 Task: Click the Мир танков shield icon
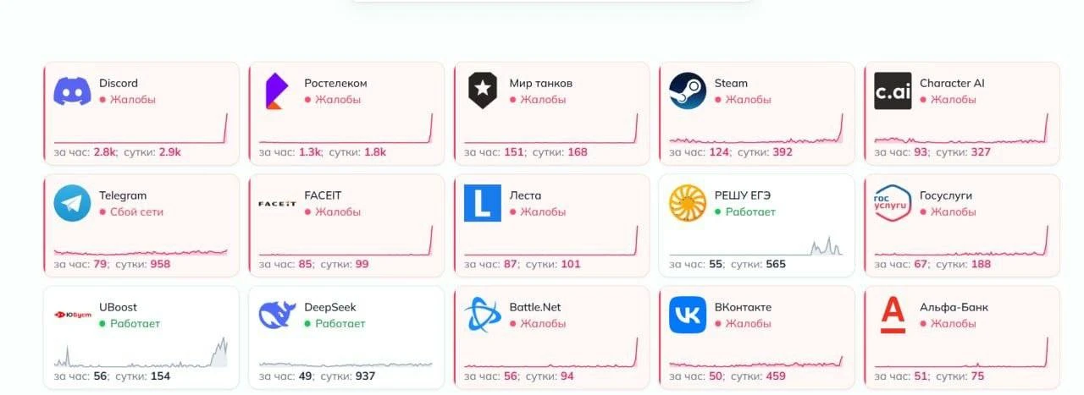(x=482, y=91)
